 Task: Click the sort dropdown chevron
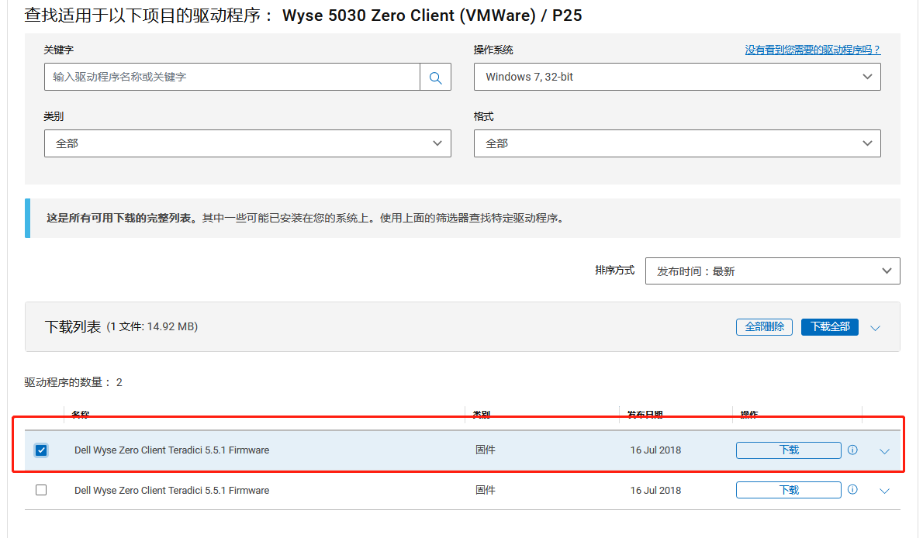886,271
